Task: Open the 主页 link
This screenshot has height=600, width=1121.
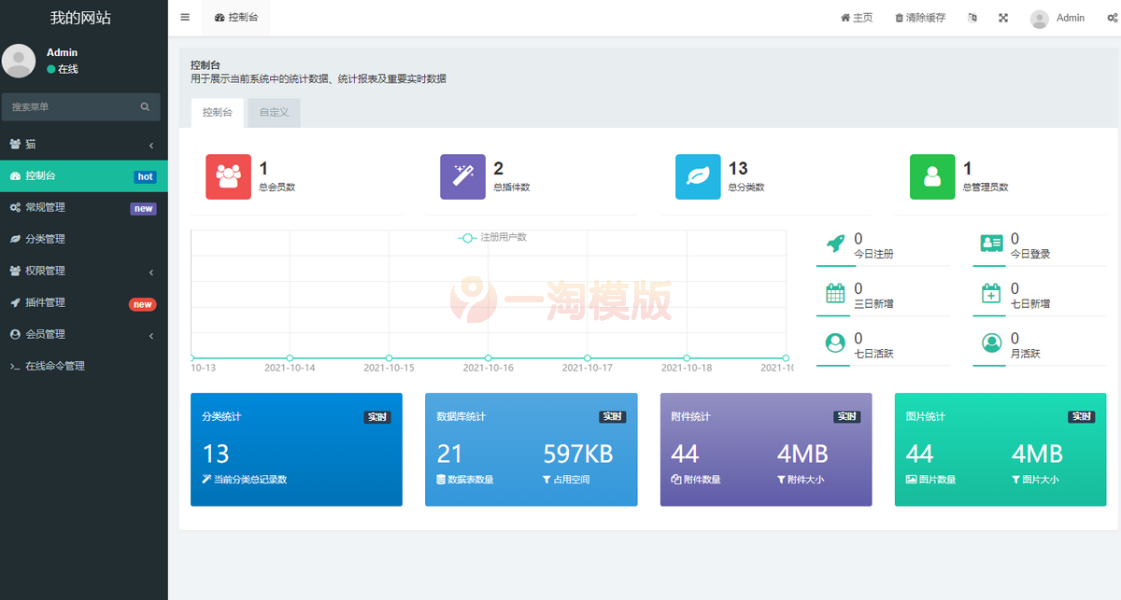Action: coord(856,17)
